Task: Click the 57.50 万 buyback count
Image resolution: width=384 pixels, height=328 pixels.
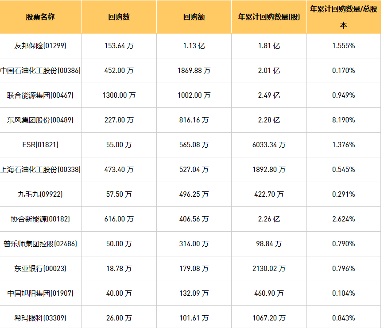Action: (x=119, y=194)
